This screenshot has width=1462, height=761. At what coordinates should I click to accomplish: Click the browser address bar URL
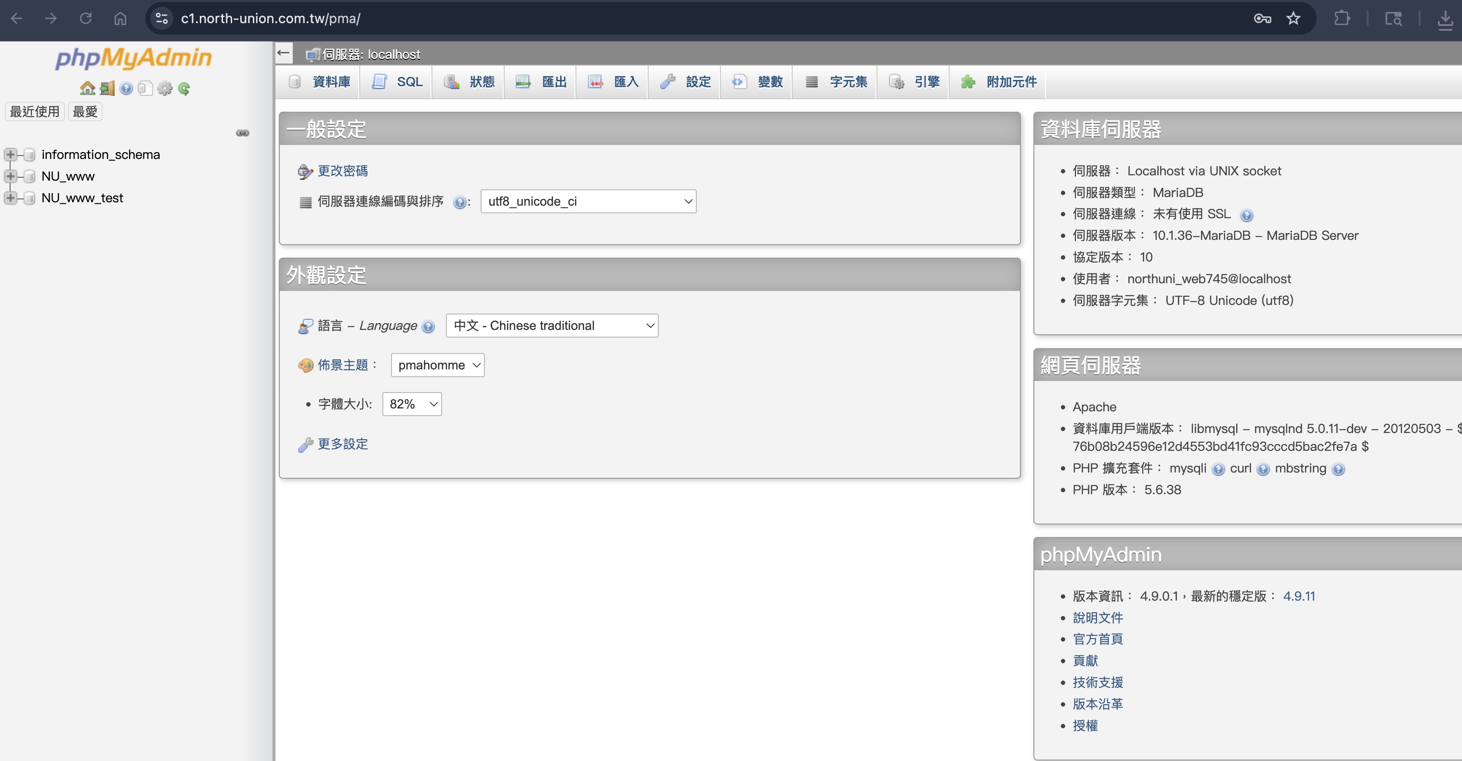pos(271,18)
